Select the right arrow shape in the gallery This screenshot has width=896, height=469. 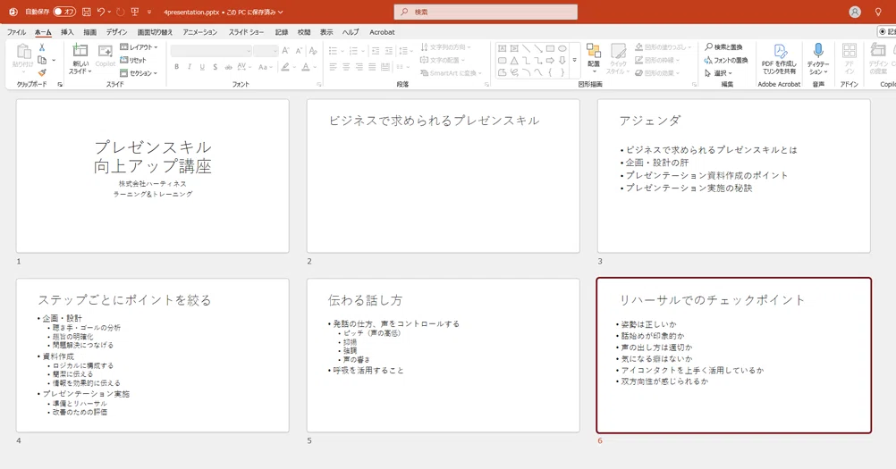tap(550, 61)
